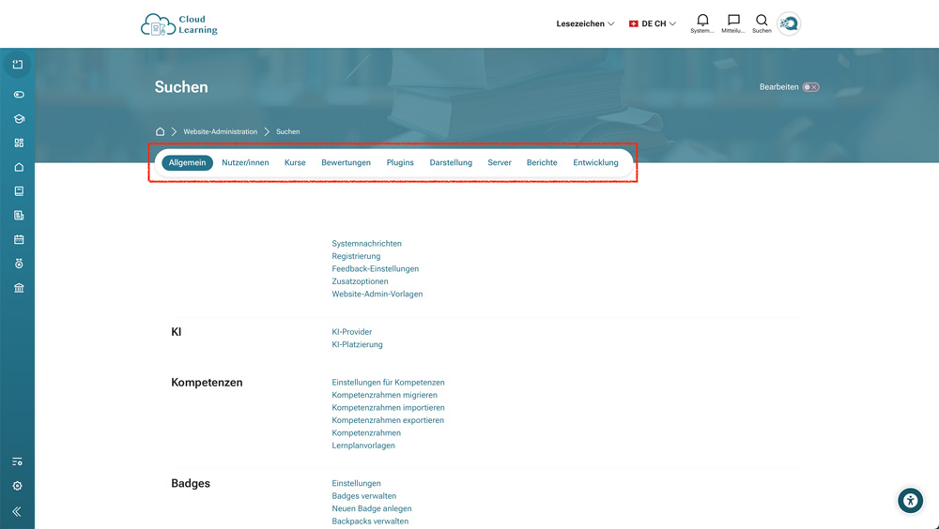This screenshot has height=529, width=939.
Task: Open the accessibility widget button
Action: 910,501
